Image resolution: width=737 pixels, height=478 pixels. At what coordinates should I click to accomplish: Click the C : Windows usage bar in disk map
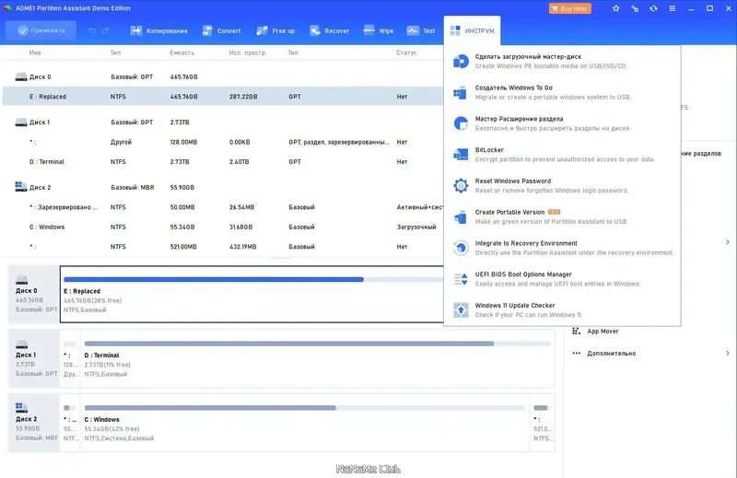coord(305,407)
